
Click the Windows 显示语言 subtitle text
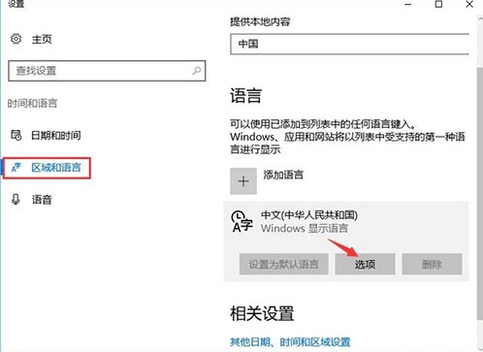[x=305, y=228]
